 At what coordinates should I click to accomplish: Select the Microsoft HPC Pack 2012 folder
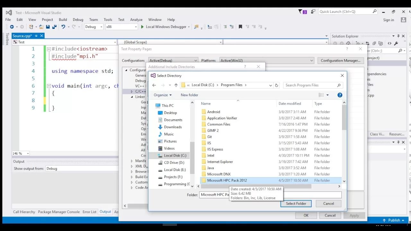click(271, 180)
